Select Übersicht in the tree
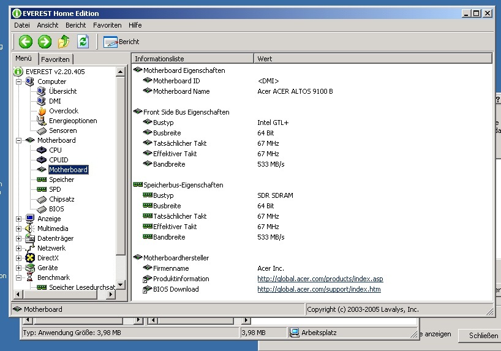501x351 pixels. click(x=62, y=91)
